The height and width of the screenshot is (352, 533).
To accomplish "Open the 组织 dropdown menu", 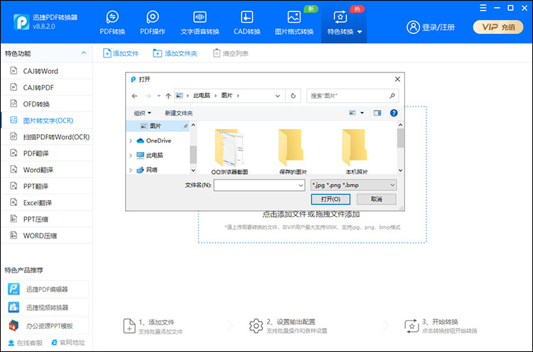I will coord(142,113).
